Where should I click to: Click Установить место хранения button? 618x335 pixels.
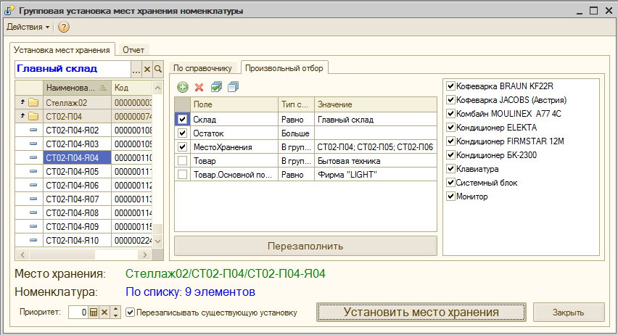(x=421, y=312)
